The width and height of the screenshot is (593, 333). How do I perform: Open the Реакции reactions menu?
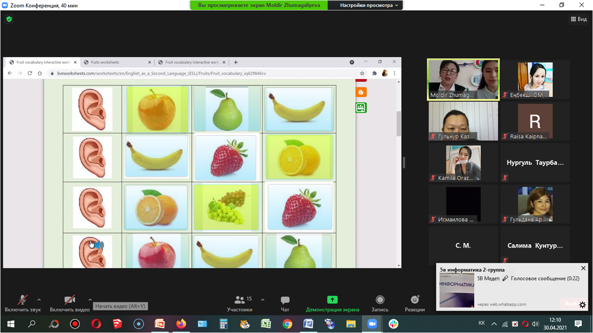coord(414,303)
